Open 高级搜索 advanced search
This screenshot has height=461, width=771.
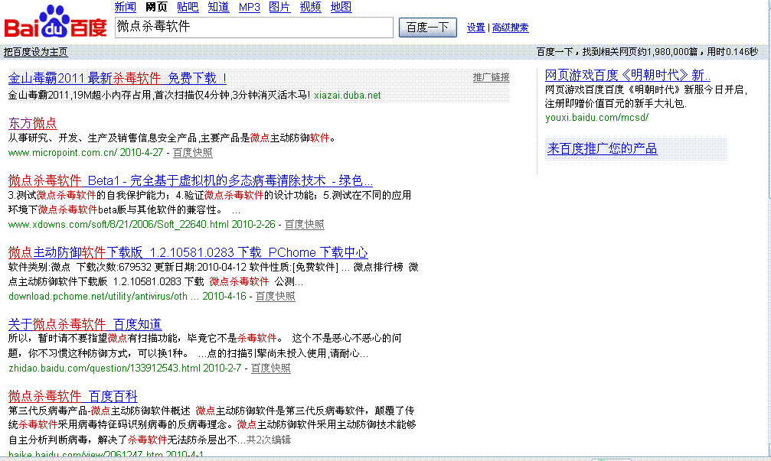[511, 28]
